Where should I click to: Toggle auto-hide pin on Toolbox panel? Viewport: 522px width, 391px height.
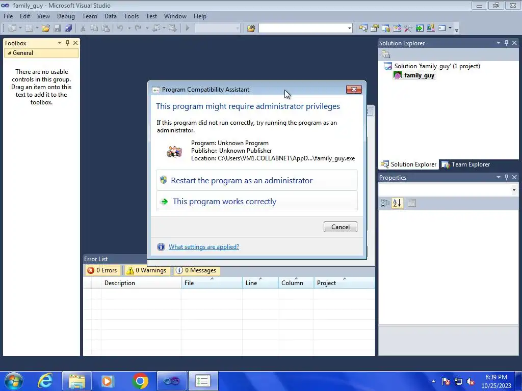coord(68,43)
